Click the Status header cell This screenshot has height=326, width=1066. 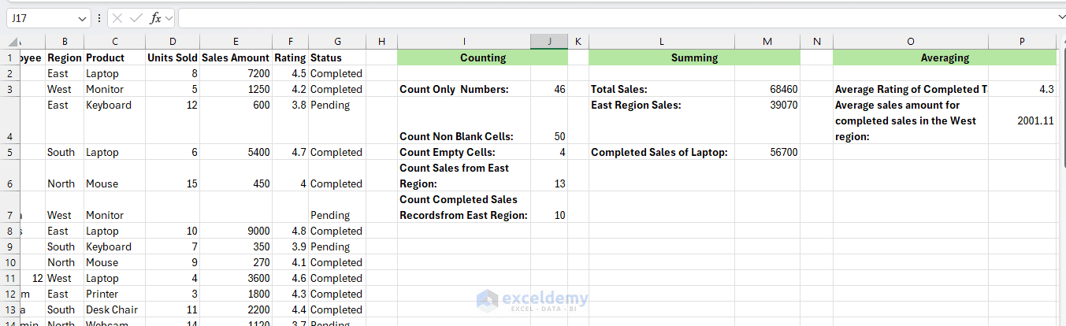pos(337,57)
